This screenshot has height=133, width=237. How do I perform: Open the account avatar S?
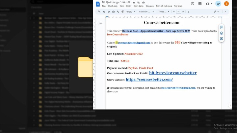(226, 4)
